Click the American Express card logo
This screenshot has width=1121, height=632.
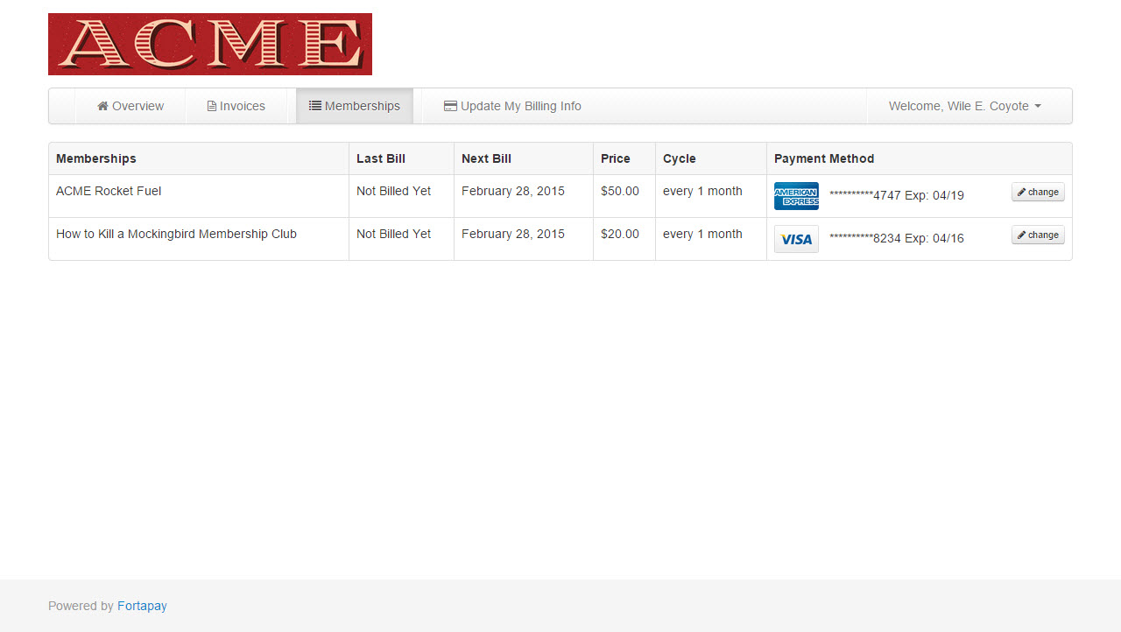coord(796,196)
